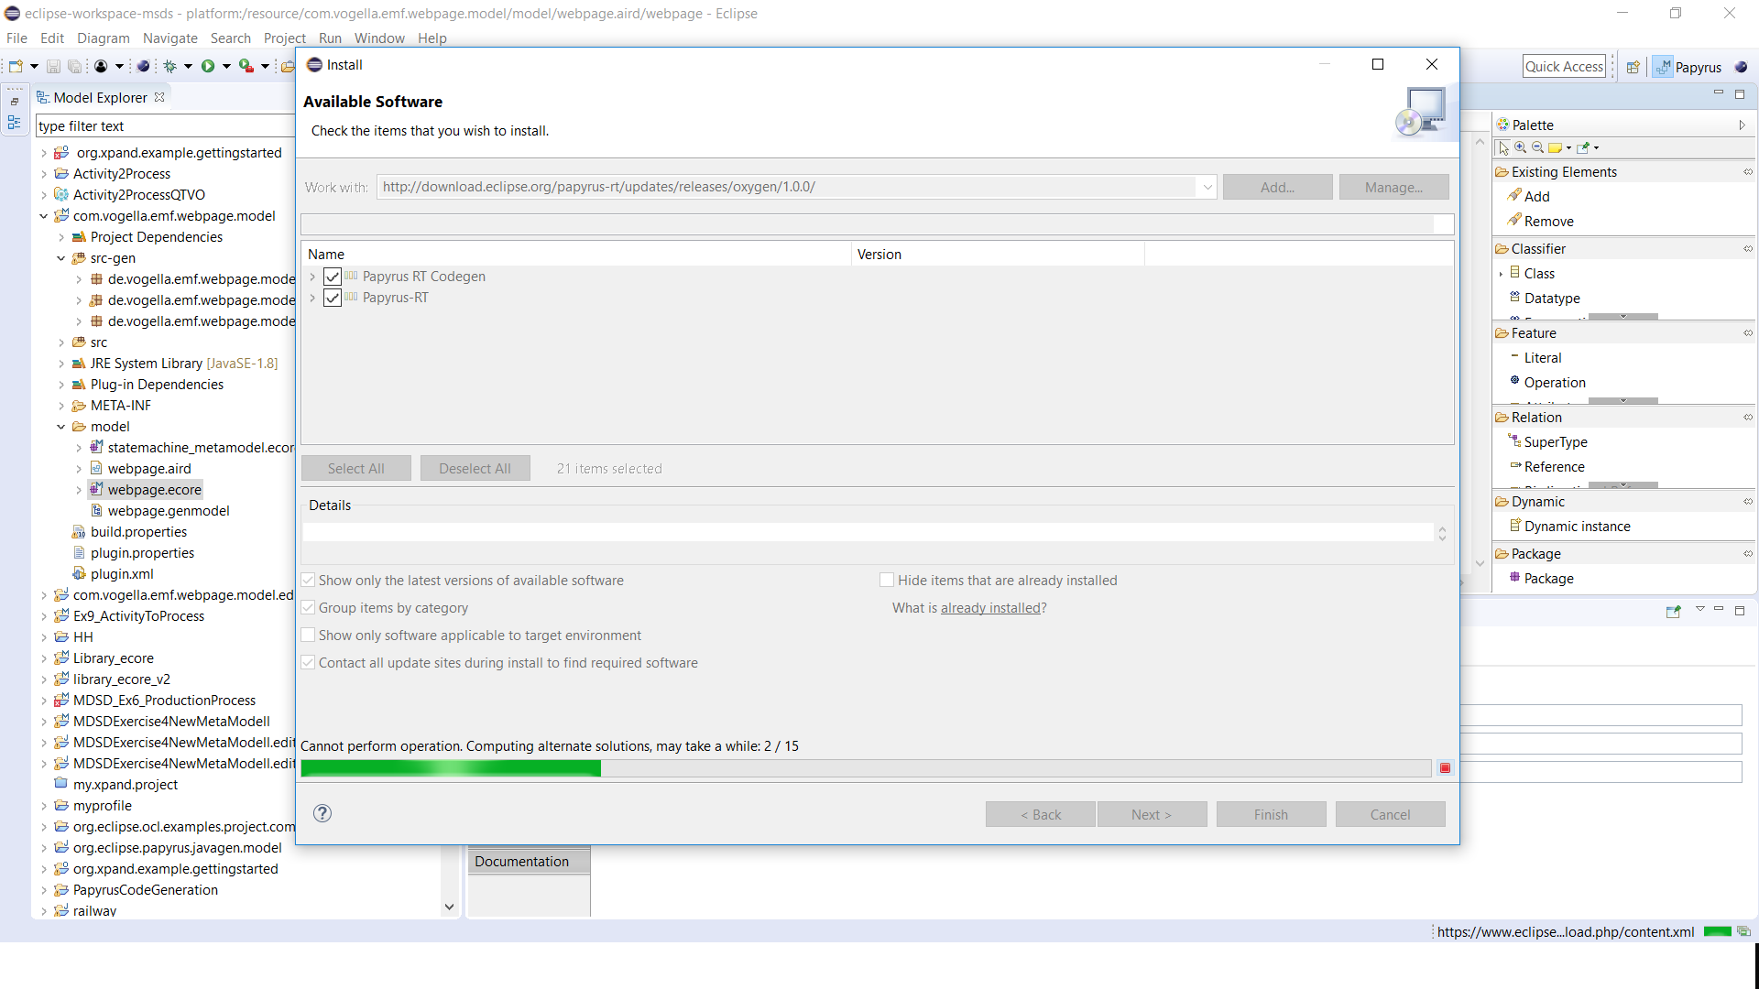Open the Install dialog help icon
This screenshot has width=1759, height=989.
pyautogui.click(x=322, y=813)
